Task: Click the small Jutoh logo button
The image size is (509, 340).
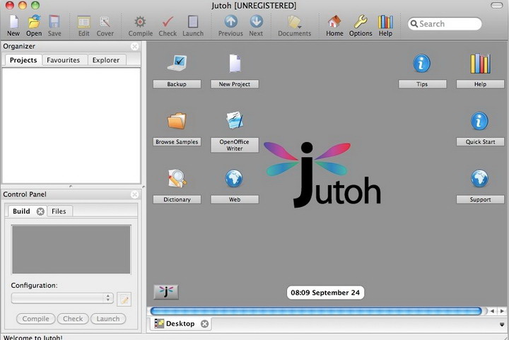Action: click(166, 292)
